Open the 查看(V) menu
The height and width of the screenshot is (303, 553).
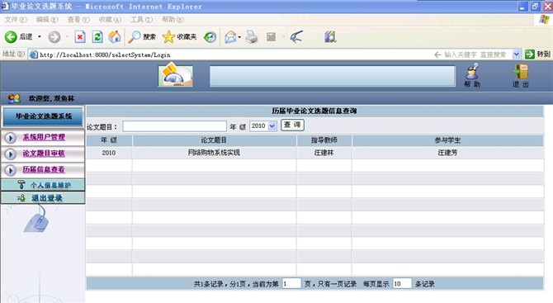click(x=78, y=19)
